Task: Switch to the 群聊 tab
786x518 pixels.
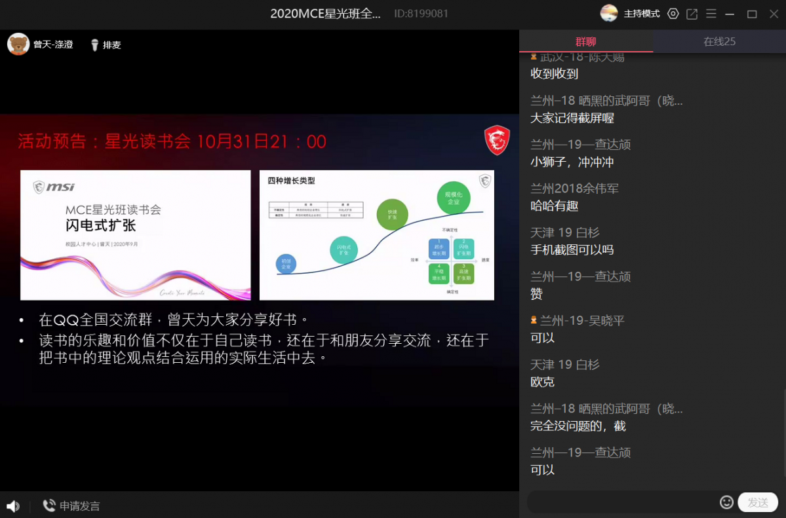Action: pos(585,41)
